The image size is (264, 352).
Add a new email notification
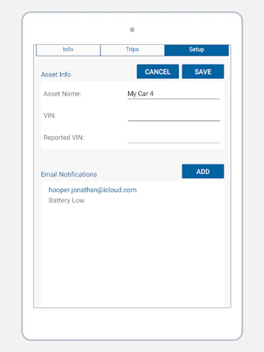pyautogui.click(x=203, y=171)
